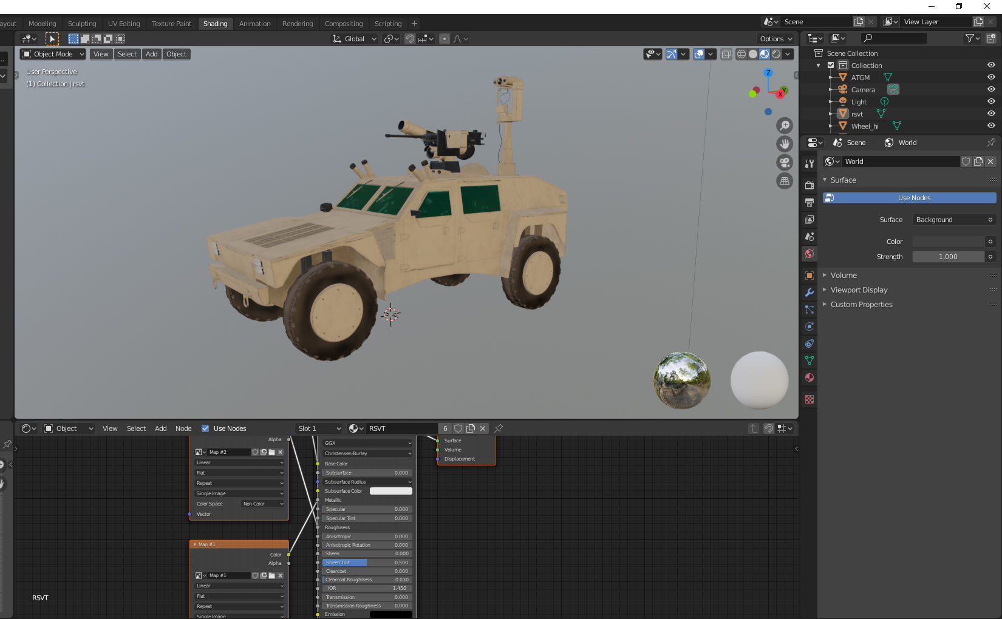Viewport: 1002px width, 619px height.
Task: Open the World properties tab
Action: [x=809, y=254]
